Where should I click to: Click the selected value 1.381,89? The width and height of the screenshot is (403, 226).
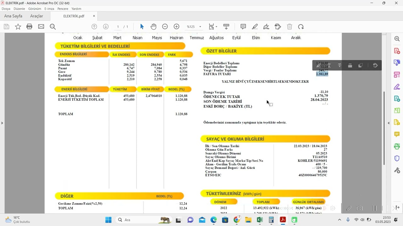[x=322, y=74]
